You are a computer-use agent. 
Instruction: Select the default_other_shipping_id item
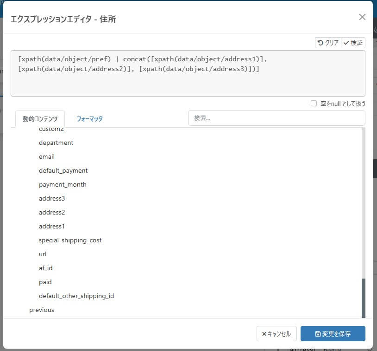point(76,296)
